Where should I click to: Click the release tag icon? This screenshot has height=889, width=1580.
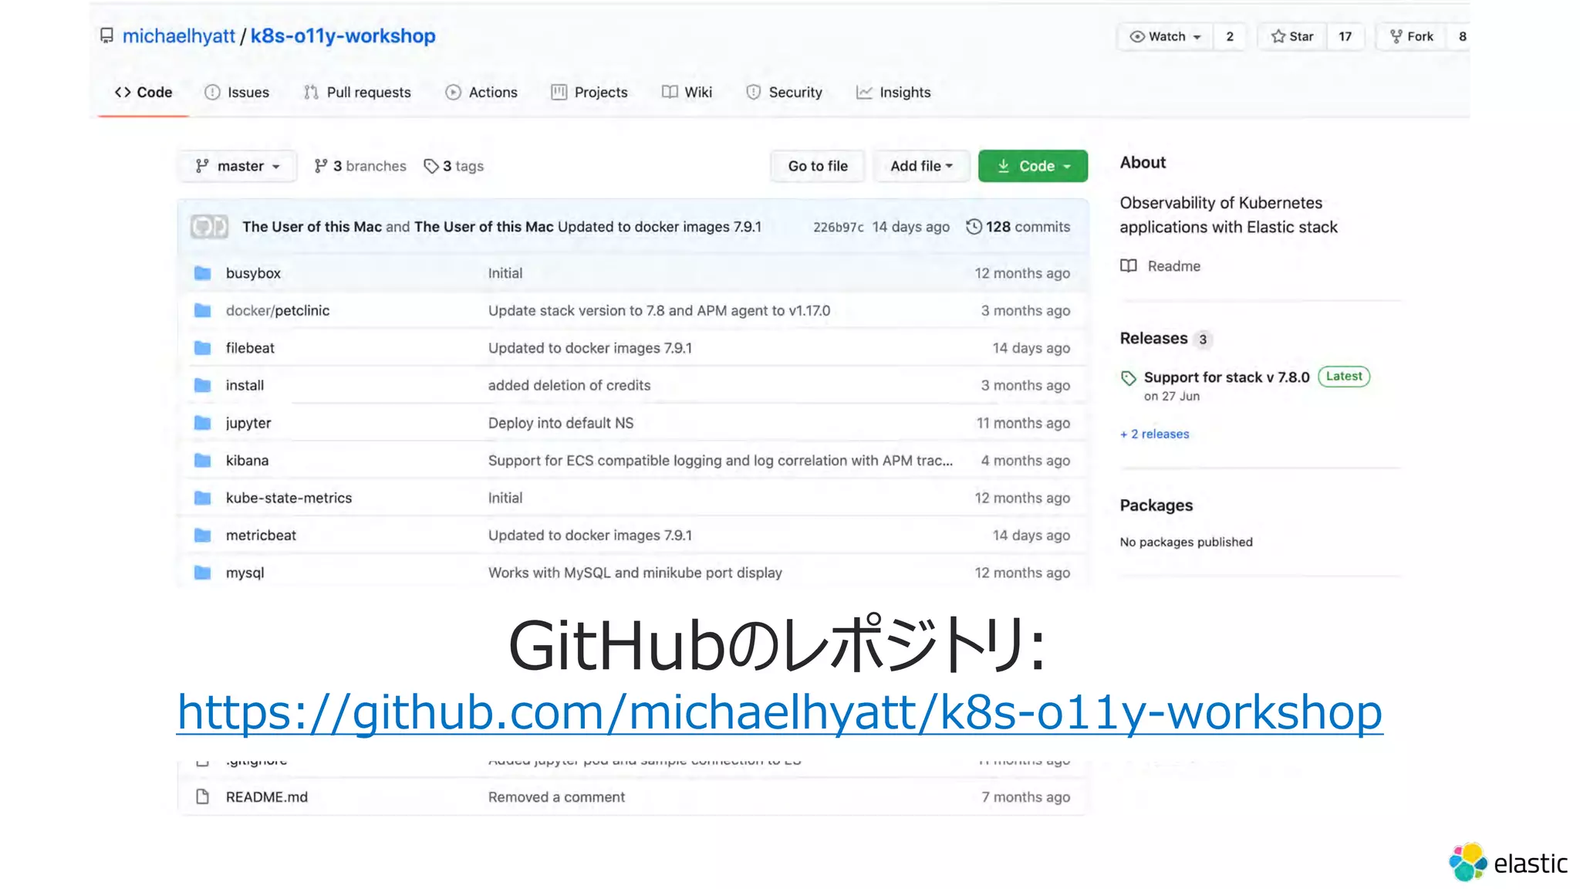point(1129,377)
